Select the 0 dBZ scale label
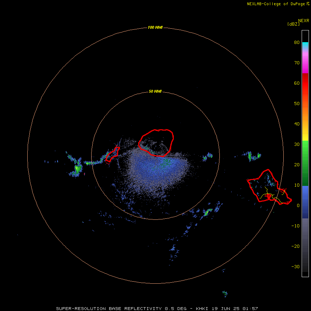Viewport: 311px width, 311px height. pos(298,206)
